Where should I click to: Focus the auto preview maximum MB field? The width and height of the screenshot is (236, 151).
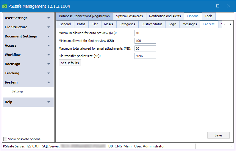click(x=145, y=33)
